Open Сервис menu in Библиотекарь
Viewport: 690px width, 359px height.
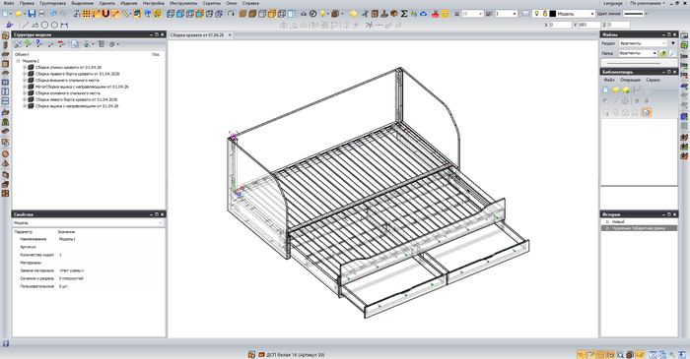pyautogui.click(x=653, y=80)
